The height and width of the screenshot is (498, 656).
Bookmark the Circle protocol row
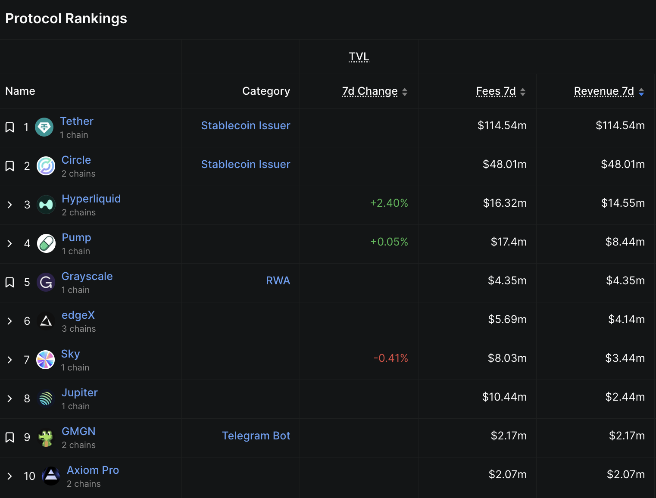click(9, 166)
